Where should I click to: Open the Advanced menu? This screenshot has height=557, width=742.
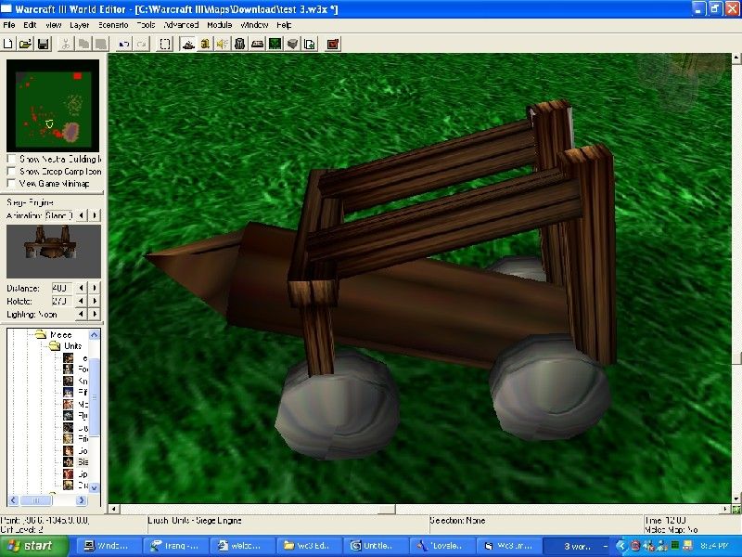[181, 25]
